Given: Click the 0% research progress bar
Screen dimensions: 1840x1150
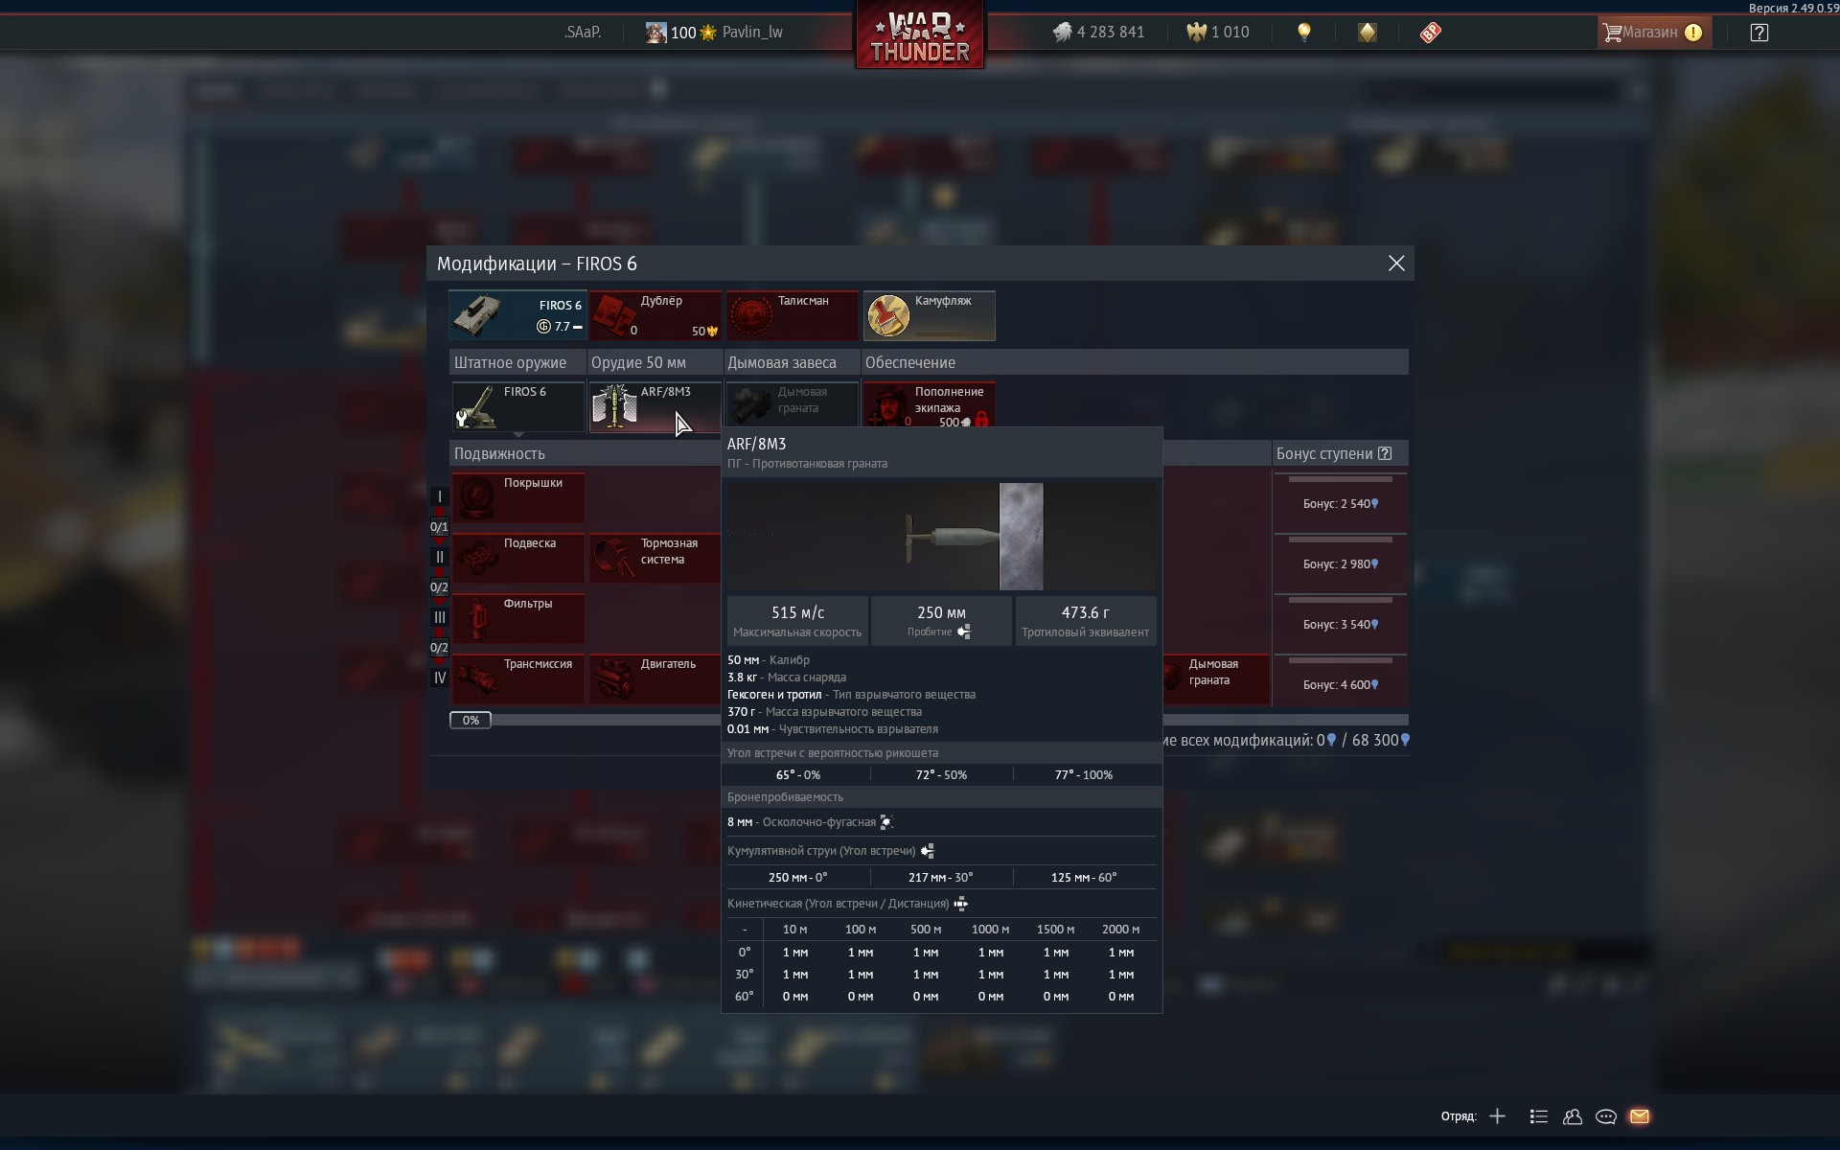Looking at the screenshot, I should [471, 721].
